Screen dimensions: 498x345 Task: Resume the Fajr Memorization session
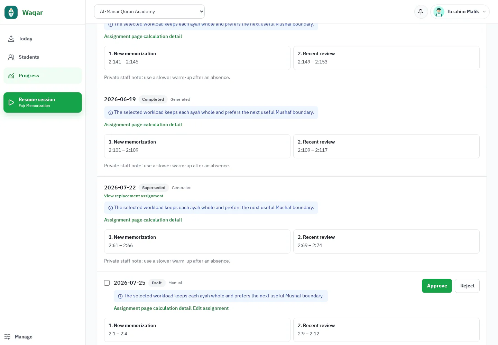click(43, 102)
